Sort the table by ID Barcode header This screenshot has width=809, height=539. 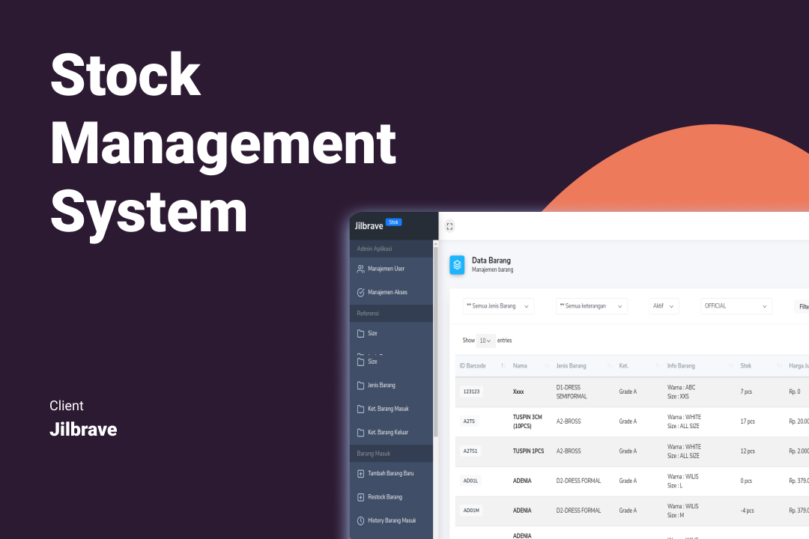pos(473,366)
